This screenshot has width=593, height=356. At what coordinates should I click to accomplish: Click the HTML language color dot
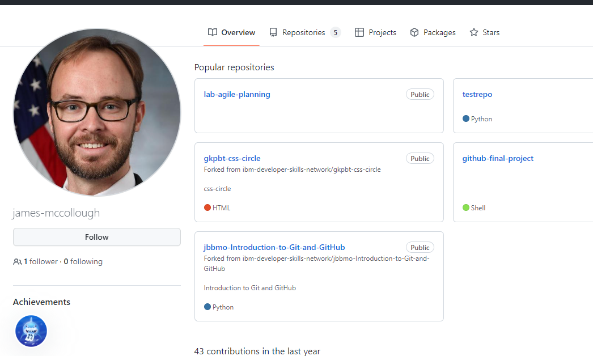tap(207, 207)
